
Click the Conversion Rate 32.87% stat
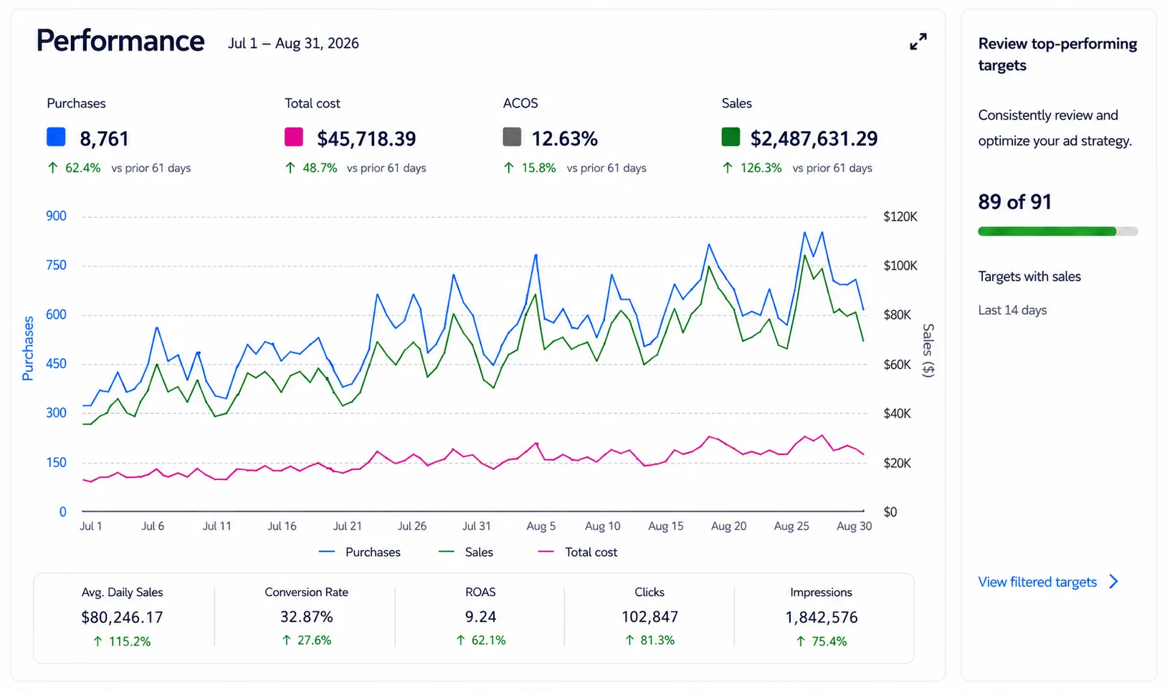[307, 617]
